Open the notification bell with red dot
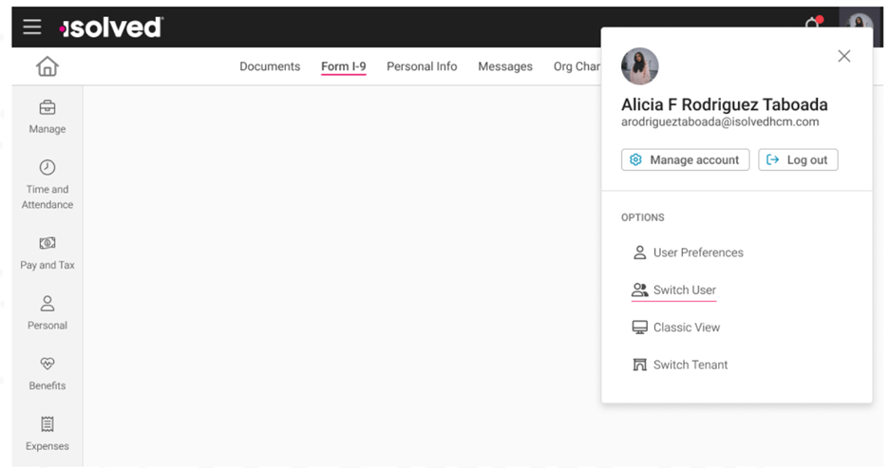 (x=814, y=25)
